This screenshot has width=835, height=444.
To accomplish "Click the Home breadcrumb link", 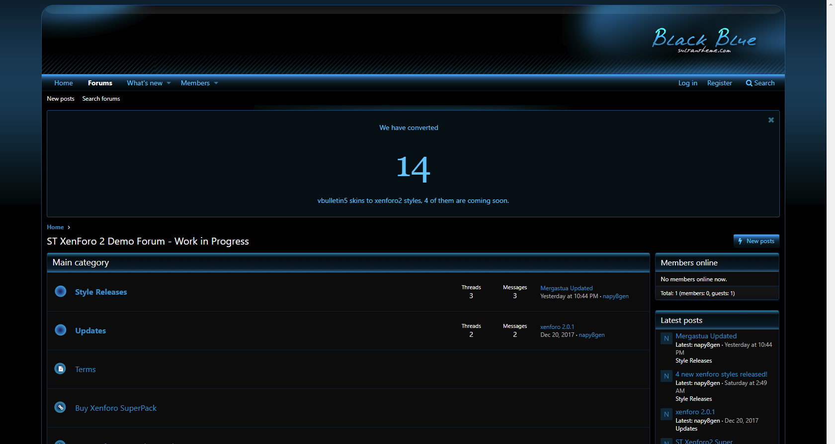I will tap(55, 227).
